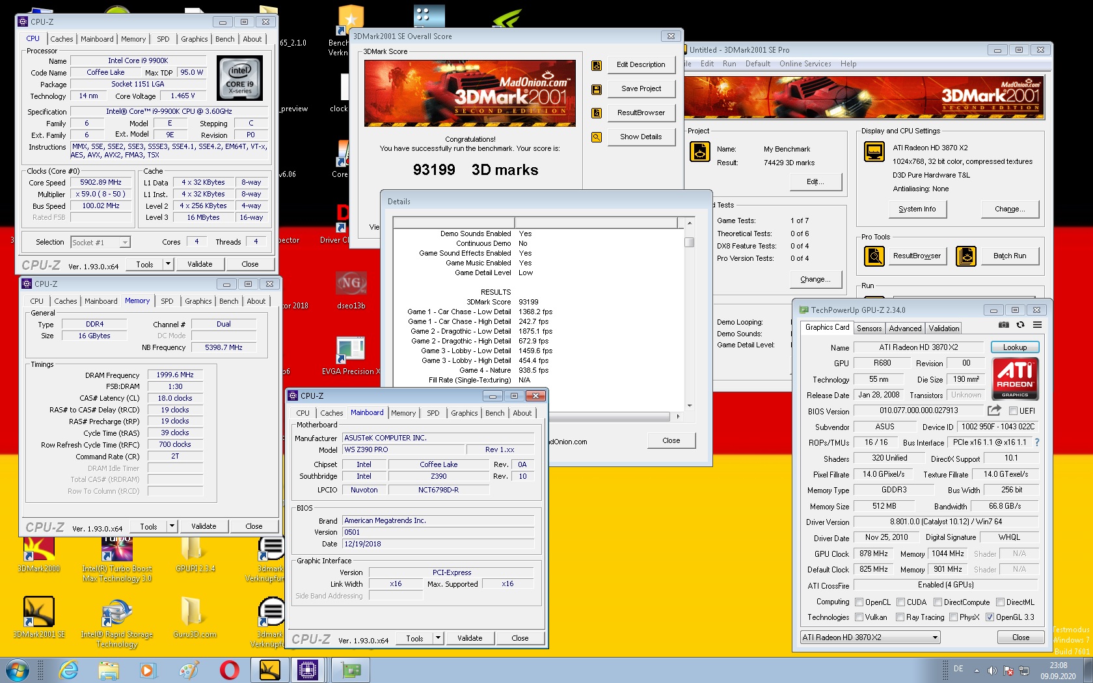This screenshot has height=683, width=1093.
Task: Click Close in the 3DMark Details panel
Action: click(671, 441)
